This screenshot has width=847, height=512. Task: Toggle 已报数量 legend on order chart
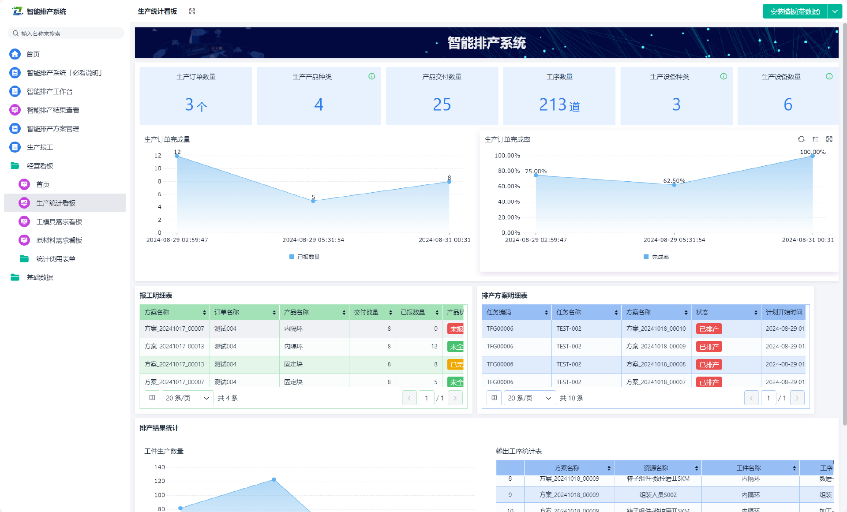tap(304, 257)
